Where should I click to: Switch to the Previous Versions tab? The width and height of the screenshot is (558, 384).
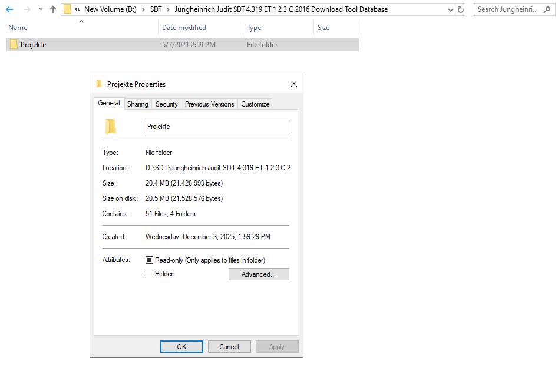click(210, 104)
